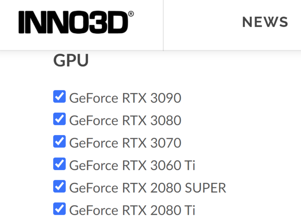The image size is (301, 223).
Task: Click the registered trademark symbol beside the logo
Action: click(x=131, y=14)
